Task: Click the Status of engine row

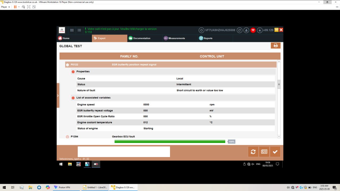Action: [x=176, y=128]
